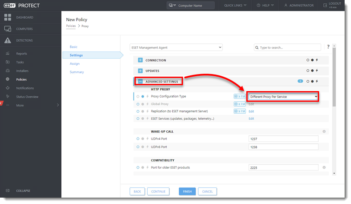Click lightning force flag for Connection section
The width and height of the screenshot is (351, 204).
317,60
